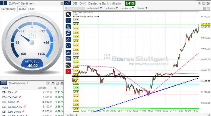The height and width of the screenshot is (116, 211).
Task: Select the DB - DAX row in Marktübersicht
Action: [x=32, y=92]
